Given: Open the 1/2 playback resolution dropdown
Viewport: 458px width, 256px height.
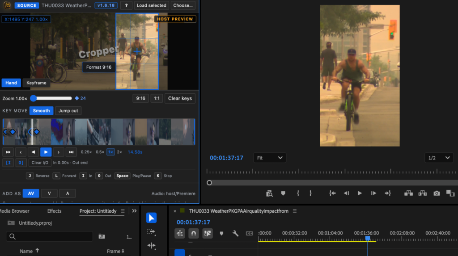Looking at the screenshot, I should pyautogui.click(x=439, y=158).
